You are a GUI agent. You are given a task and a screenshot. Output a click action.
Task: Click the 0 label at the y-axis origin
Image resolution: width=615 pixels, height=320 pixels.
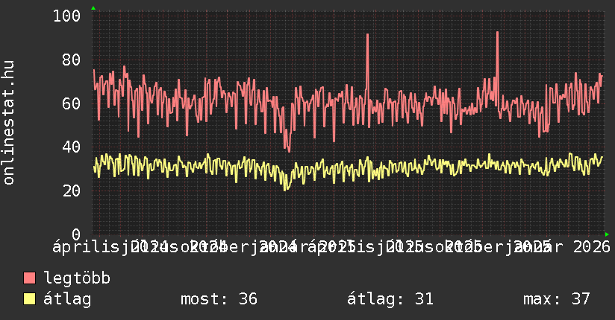tap(76, 234)
